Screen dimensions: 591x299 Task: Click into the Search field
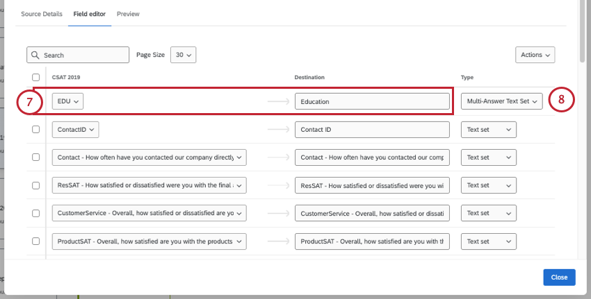click(x=83, y=55)
